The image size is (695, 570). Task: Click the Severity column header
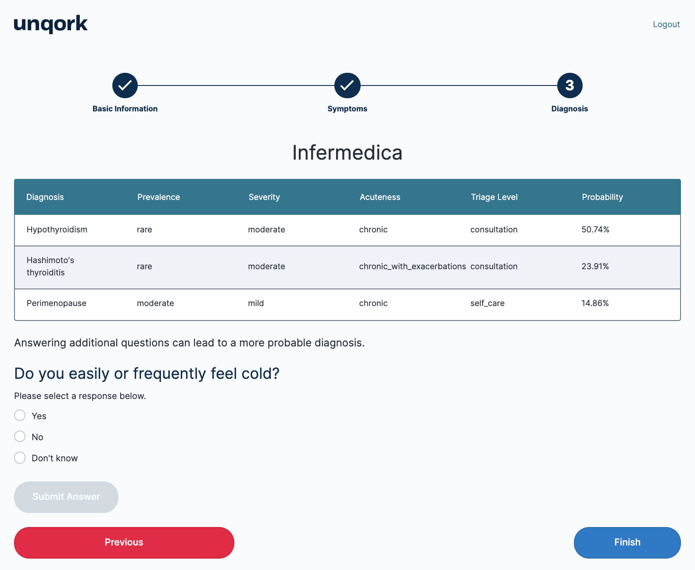pos(264,197)
